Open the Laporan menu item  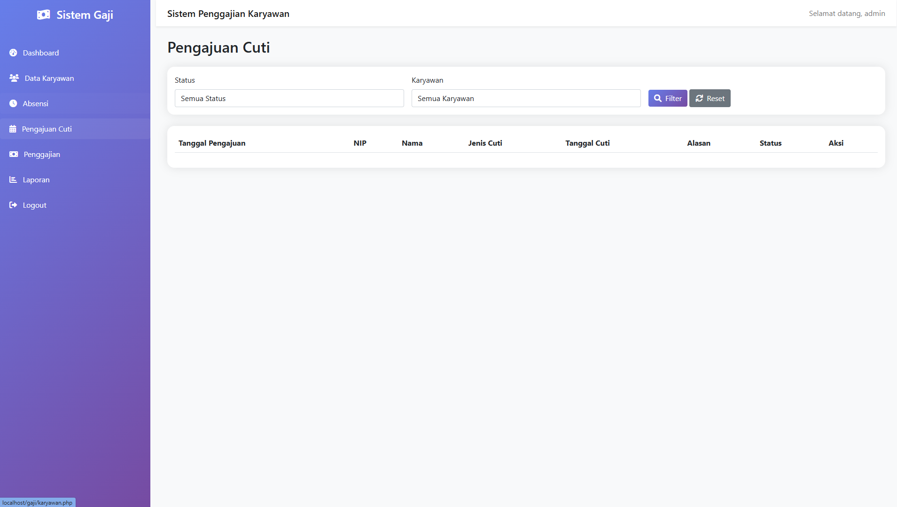pos(36,180)
